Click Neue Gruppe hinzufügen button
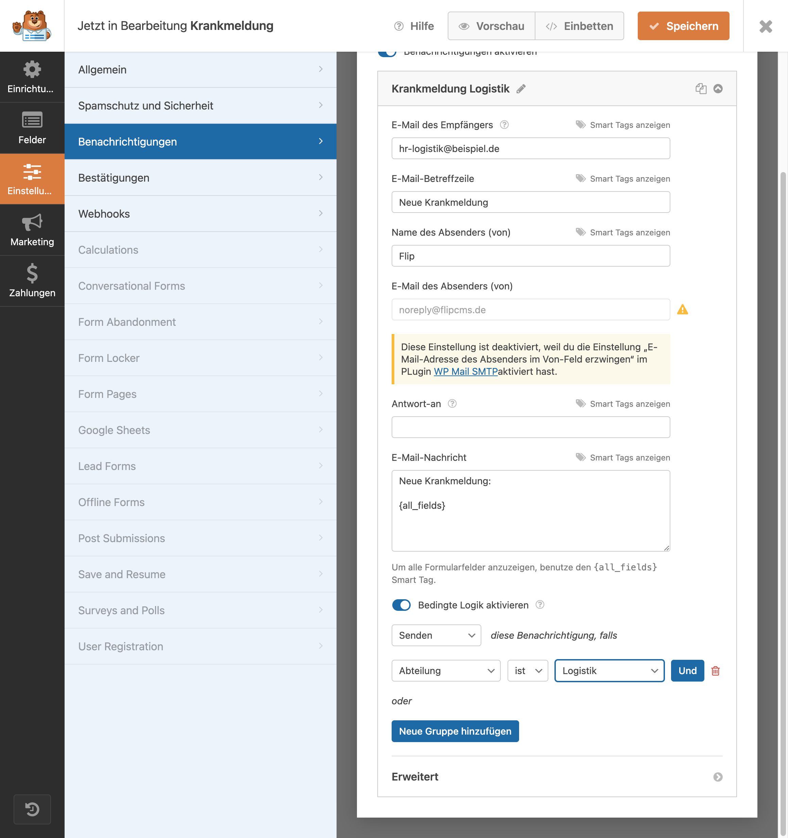Viewport: 788px width, 838px height. (x=455, y=731)
